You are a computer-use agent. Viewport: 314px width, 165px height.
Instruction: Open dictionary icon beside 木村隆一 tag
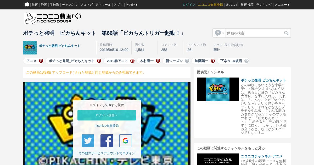click(x=158, y=61)
